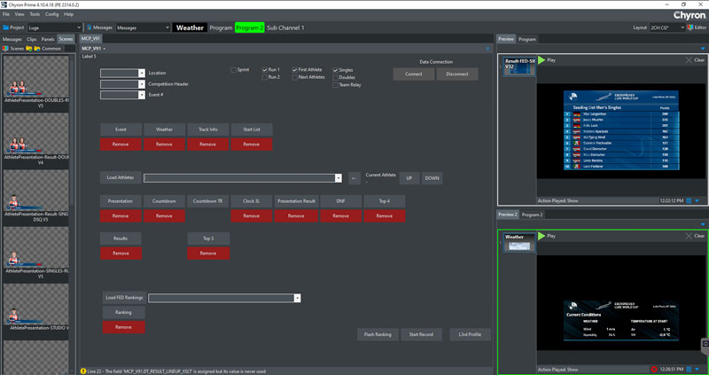This screenshot has height=375, width=709.
Task: Open the side flyout handle near Preview 2
Action: pyautogui.click(x=705, y=346)
